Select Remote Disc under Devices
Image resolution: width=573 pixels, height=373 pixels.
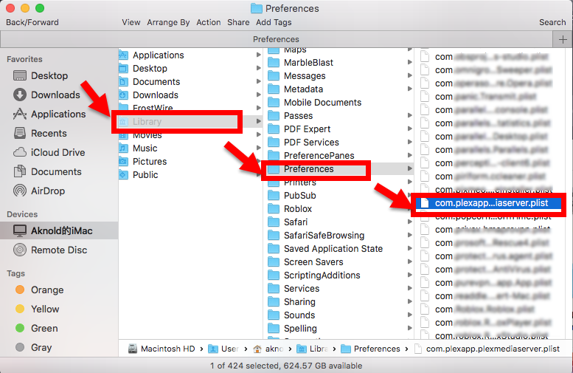tap(58, 250)
